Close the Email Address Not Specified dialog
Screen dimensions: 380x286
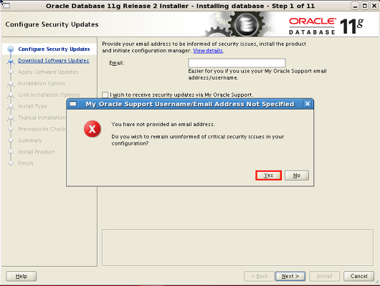click(308, 104)
